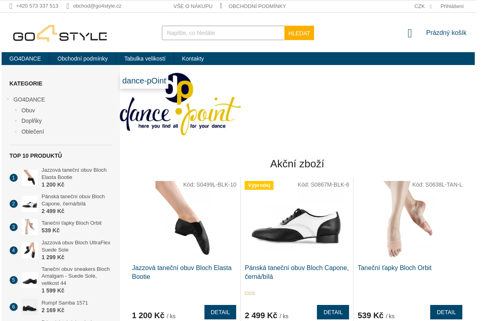
Task: Select Obchodní podmínky in the navigation bar
Action: coord(82,59)
